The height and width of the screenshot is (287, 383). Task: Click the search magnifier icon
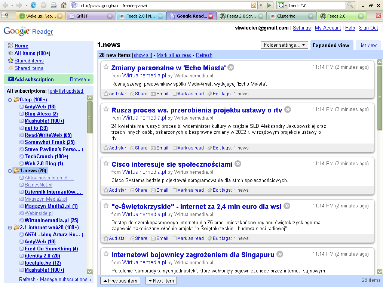click(350, 5)
